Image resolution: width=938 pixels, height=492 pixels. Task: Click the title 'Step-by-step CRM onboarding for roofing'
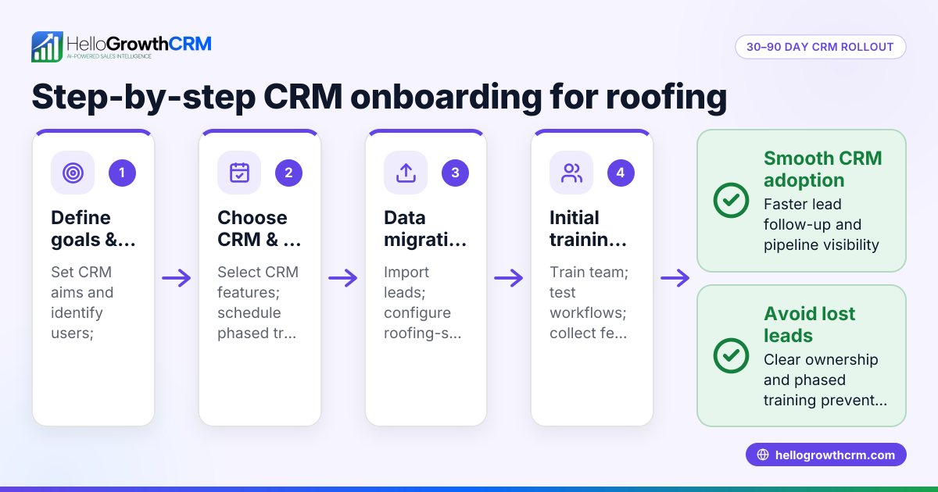[x=379, y=98]
